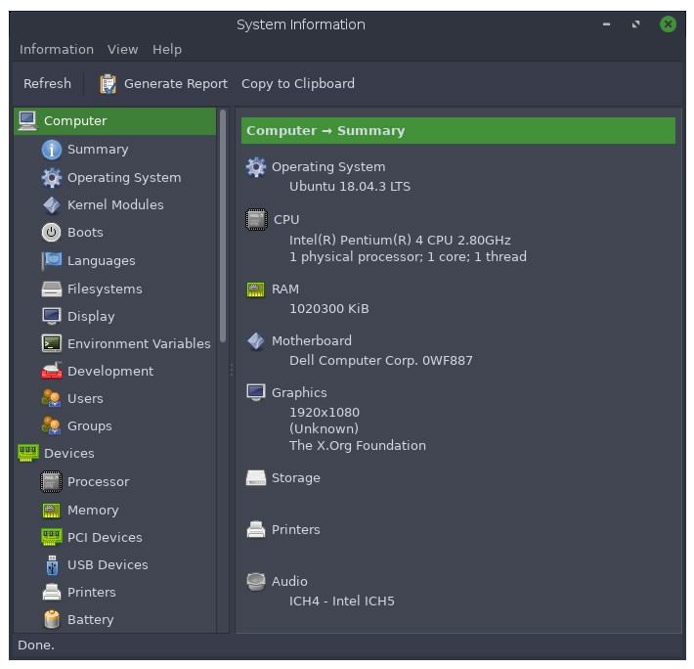Click the USB Devices stick icon
694x669 pixels.
click(x=52, y=565)
